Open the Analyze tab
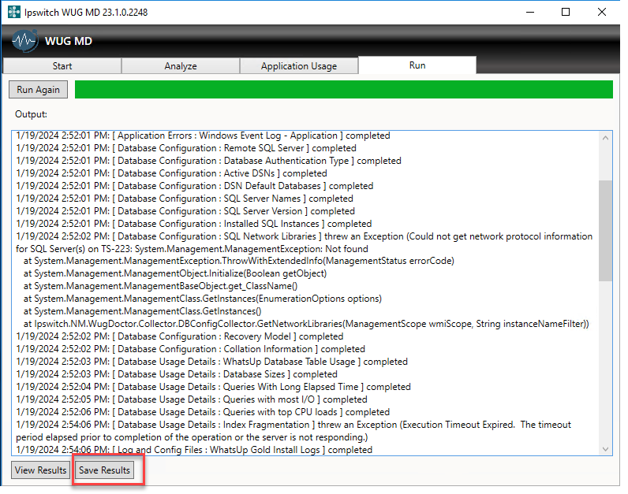The image size is (628, 494). pyautogui.click(x=181, y=66)
